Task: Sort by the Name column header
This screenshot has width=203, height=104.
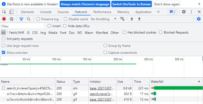Action: pos(28,81)
